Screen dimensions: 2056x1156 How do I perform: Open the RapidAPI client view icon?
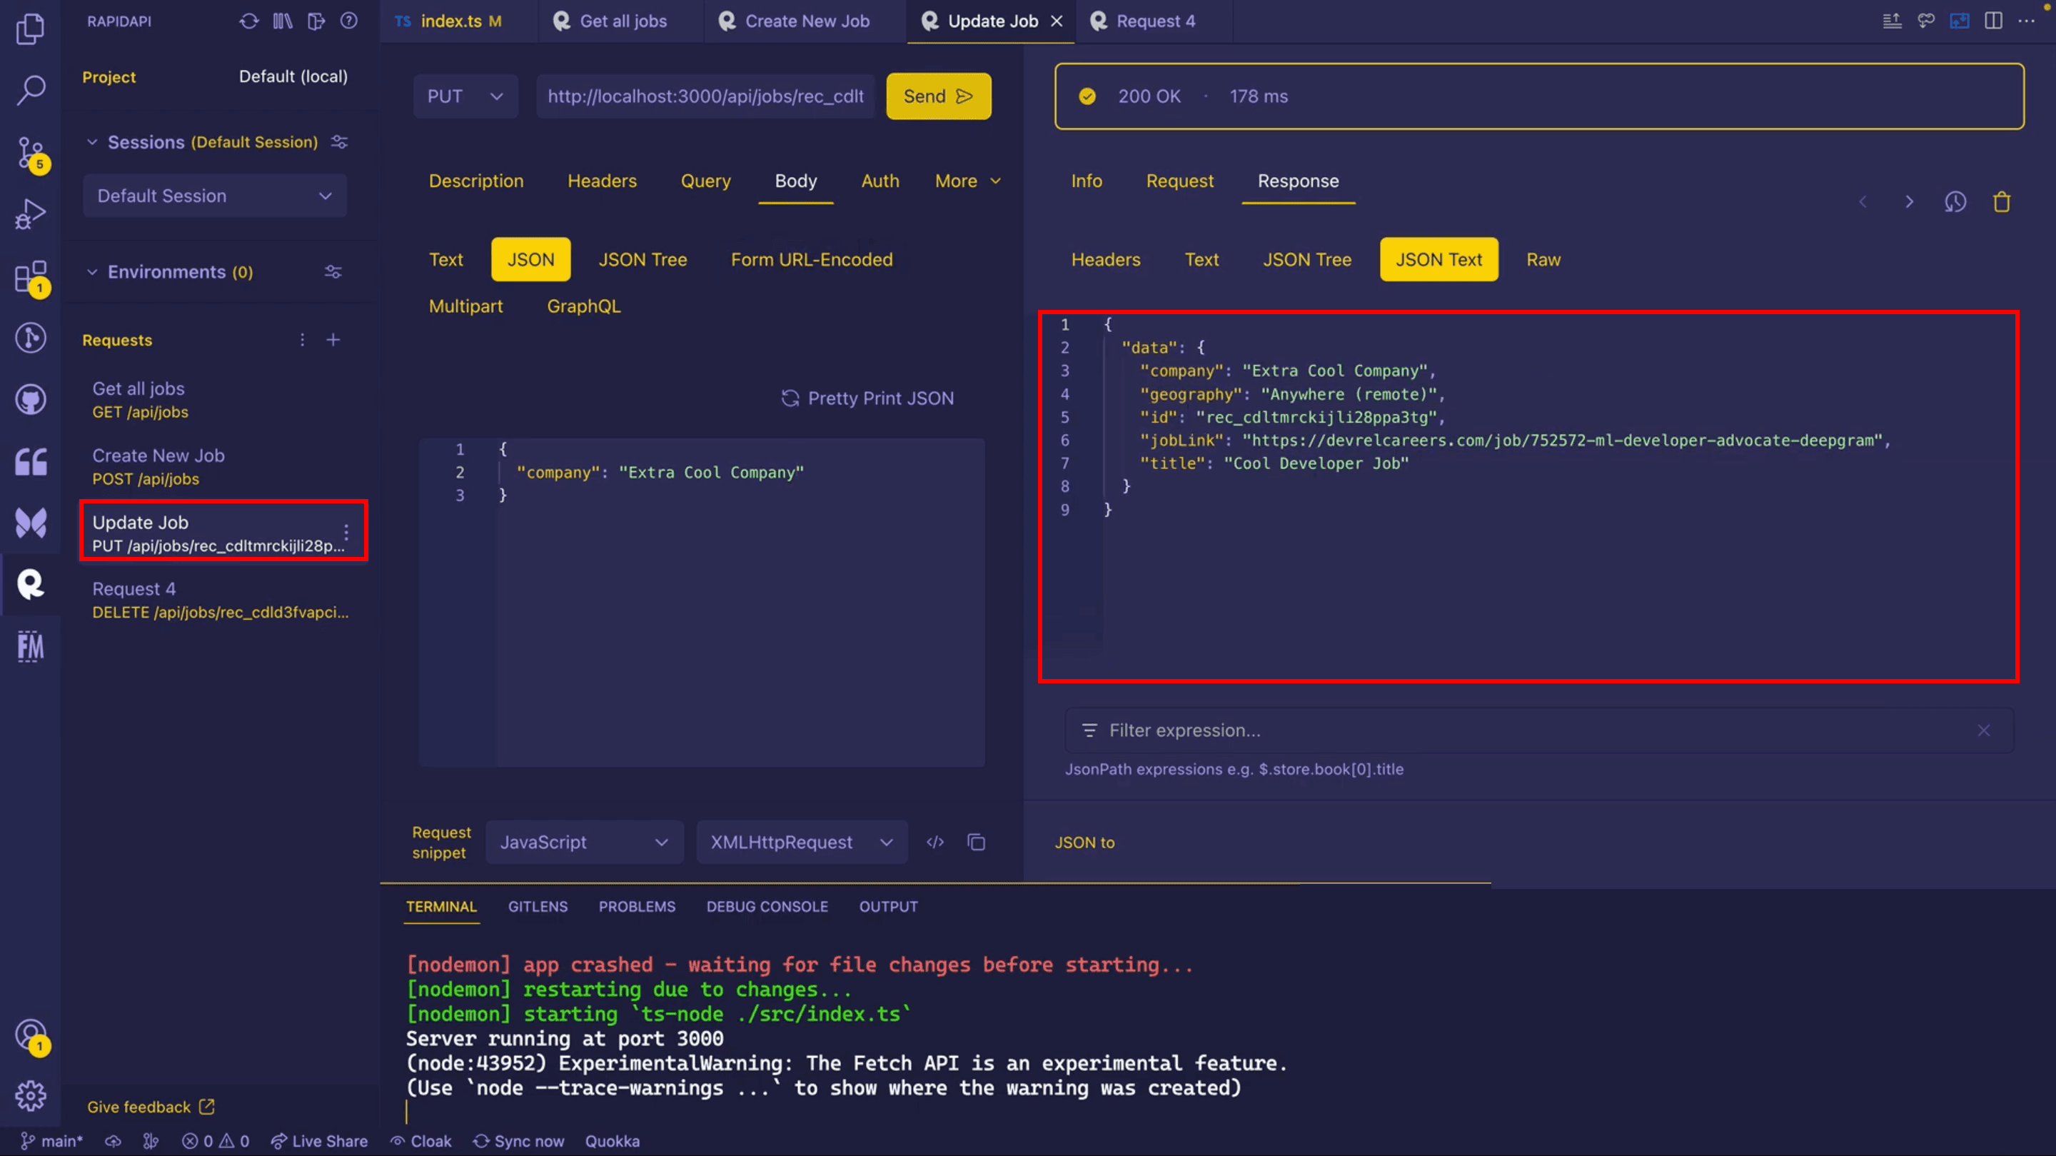point(30,584)
